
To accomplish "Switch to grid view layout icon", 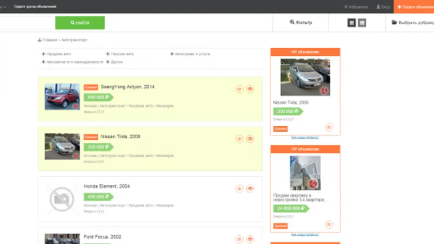I will pos(352,23).
